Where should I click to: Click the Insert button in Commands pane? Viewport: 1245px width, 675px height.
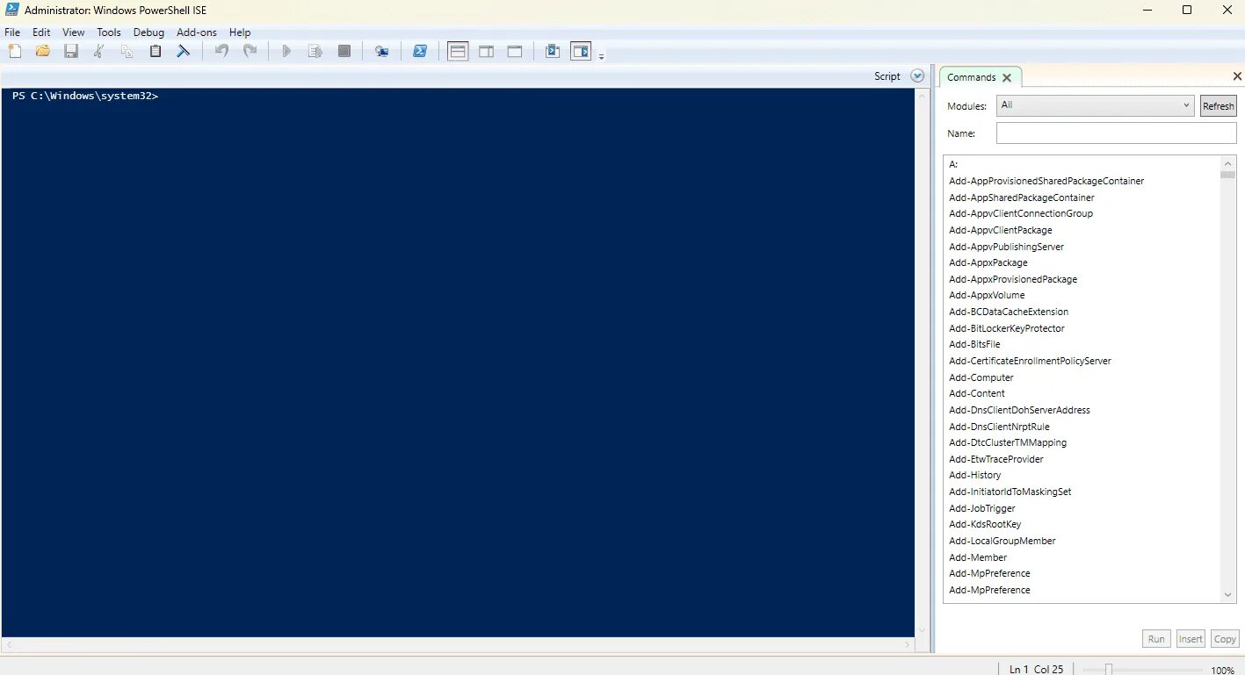pyautogui.click(x=1191, y=639)
